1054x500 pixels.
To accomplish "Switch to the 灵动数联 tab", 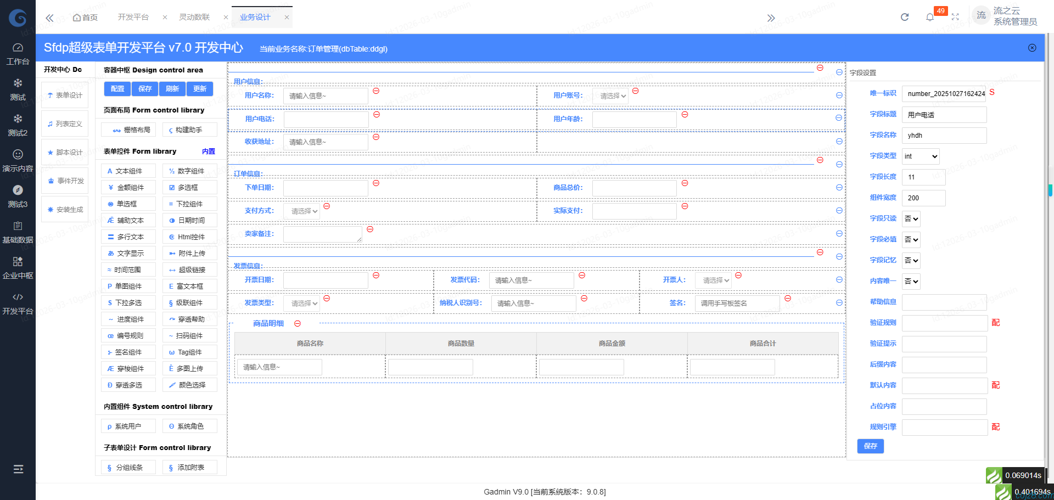I will 194,17.
